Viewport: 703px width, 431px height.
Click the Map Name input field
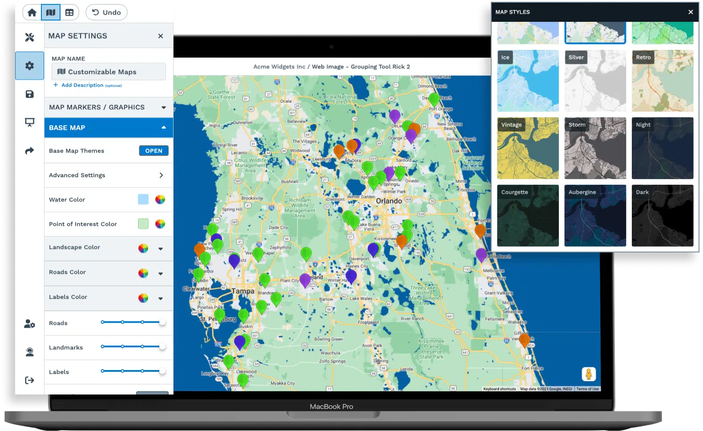click(109, 72)
